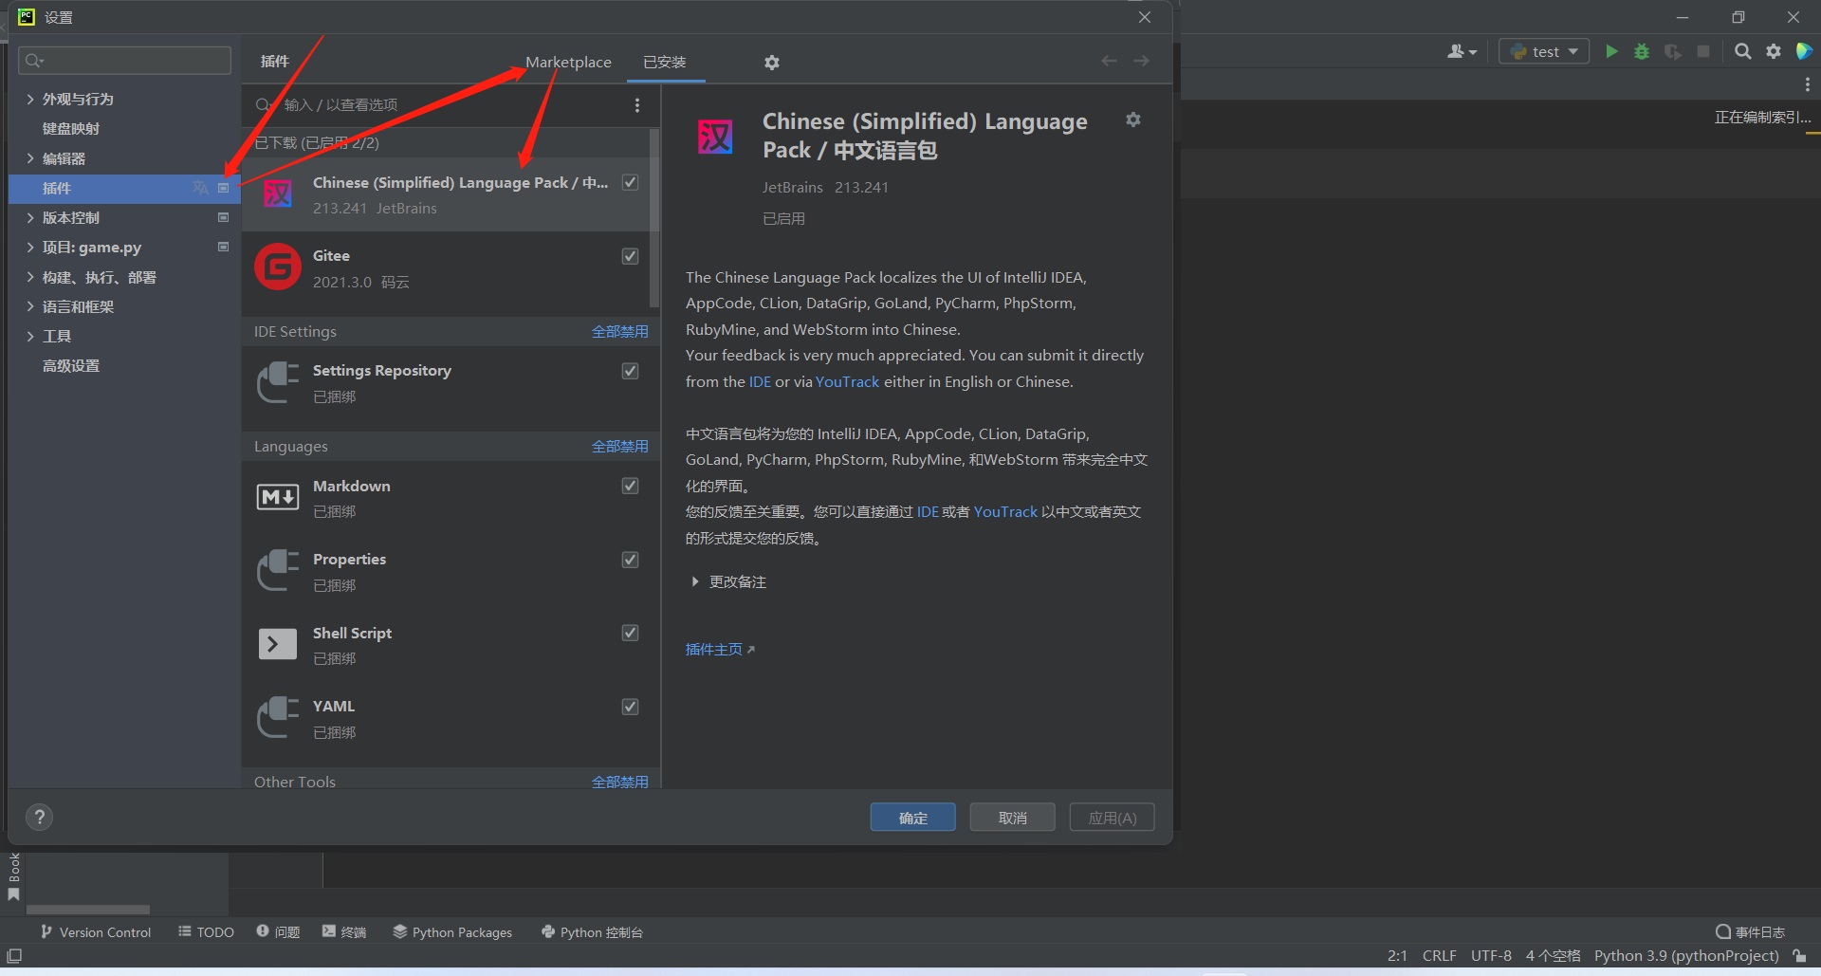This screenshot has height=976, width=1821.
Task: Disable Chinese Language Pack plugin checkbox
Action: tap(630, 182)
